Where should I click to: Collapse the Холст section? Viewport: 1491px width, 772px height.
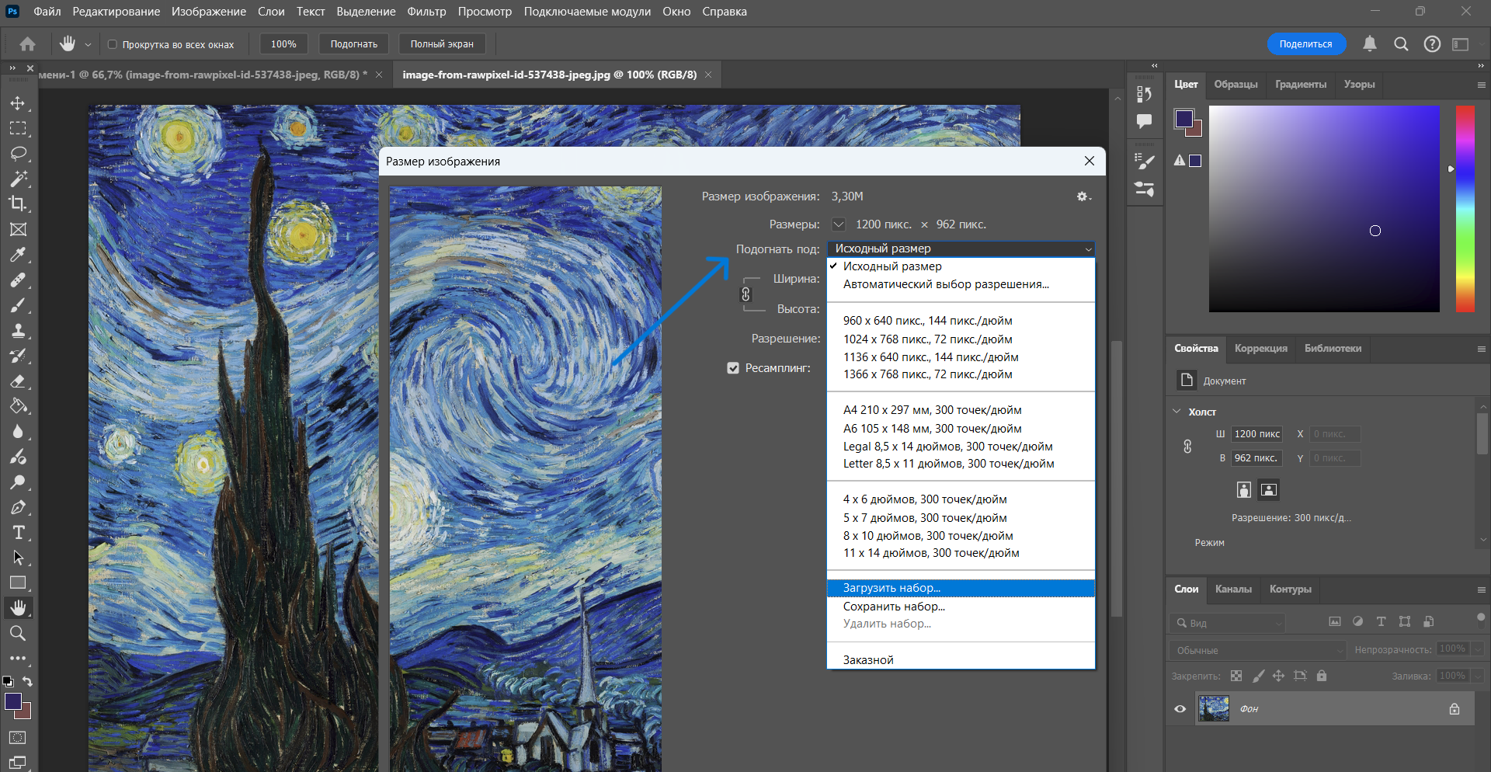1177,412
